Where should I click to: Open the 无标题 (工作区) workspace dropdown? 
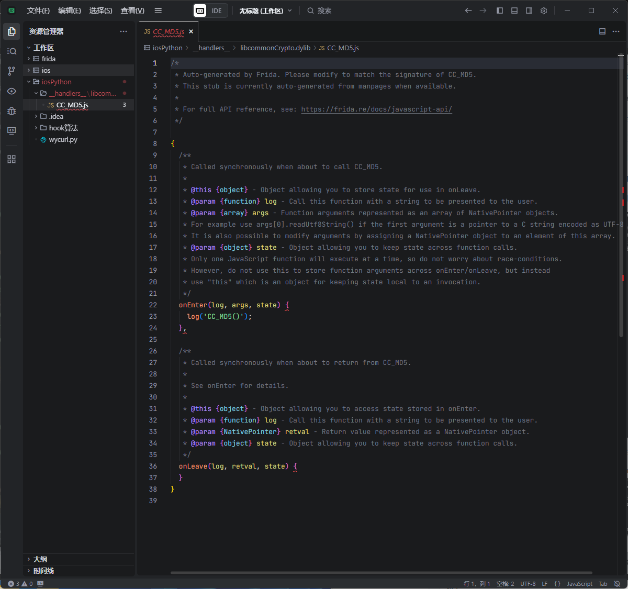coord(265,10)
